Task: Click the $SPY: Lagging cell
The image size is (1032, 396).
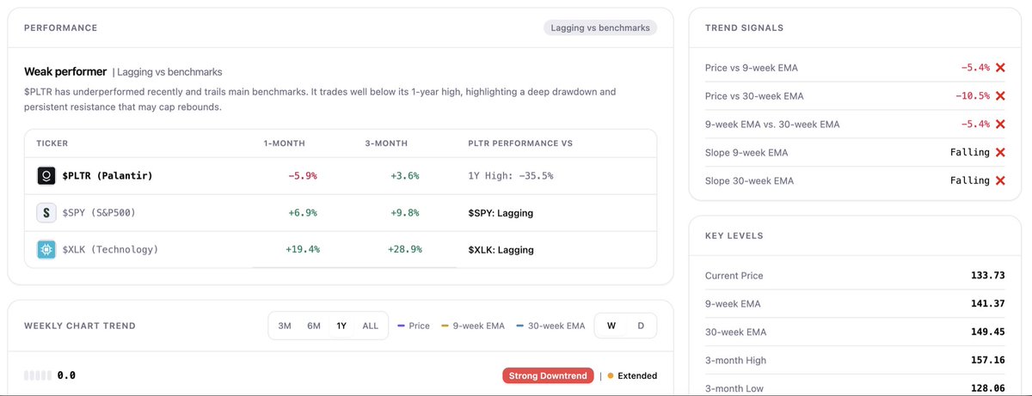Action: click(501, 213)
